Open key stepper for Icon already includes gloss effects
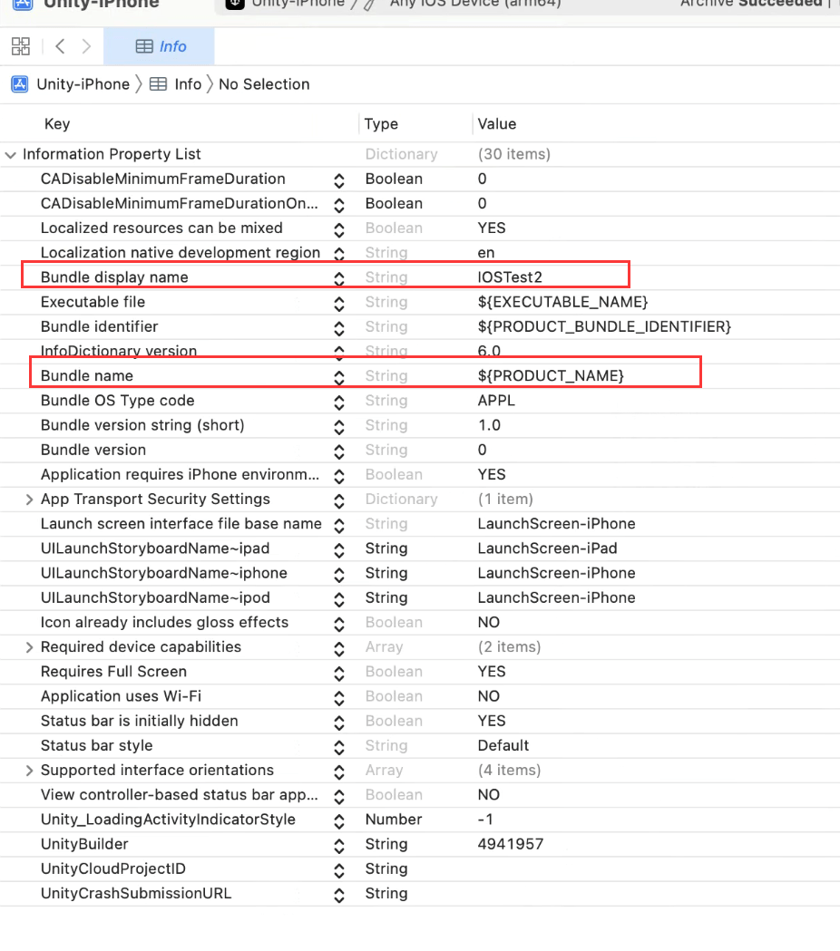This screenshot has width=840, height=951. click(339, 624)
